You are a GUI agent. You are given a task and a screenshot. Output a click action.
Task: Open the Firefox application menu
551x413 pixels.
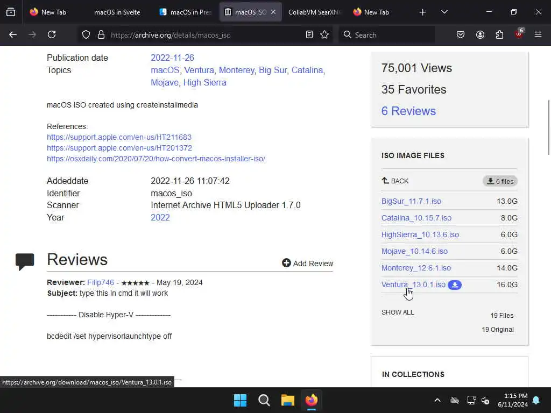(x=538, y=34)
